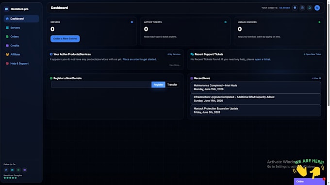
Task: Open Hostack Protection Expansion Update news
Action: coord(256,111)
